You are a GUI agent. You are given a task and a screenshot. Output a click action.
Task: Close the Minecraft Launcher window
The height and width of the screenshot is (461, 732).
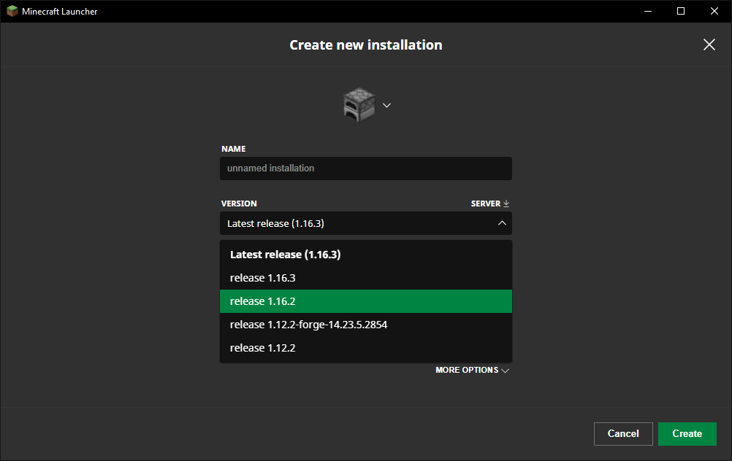(x=714, y=11)
